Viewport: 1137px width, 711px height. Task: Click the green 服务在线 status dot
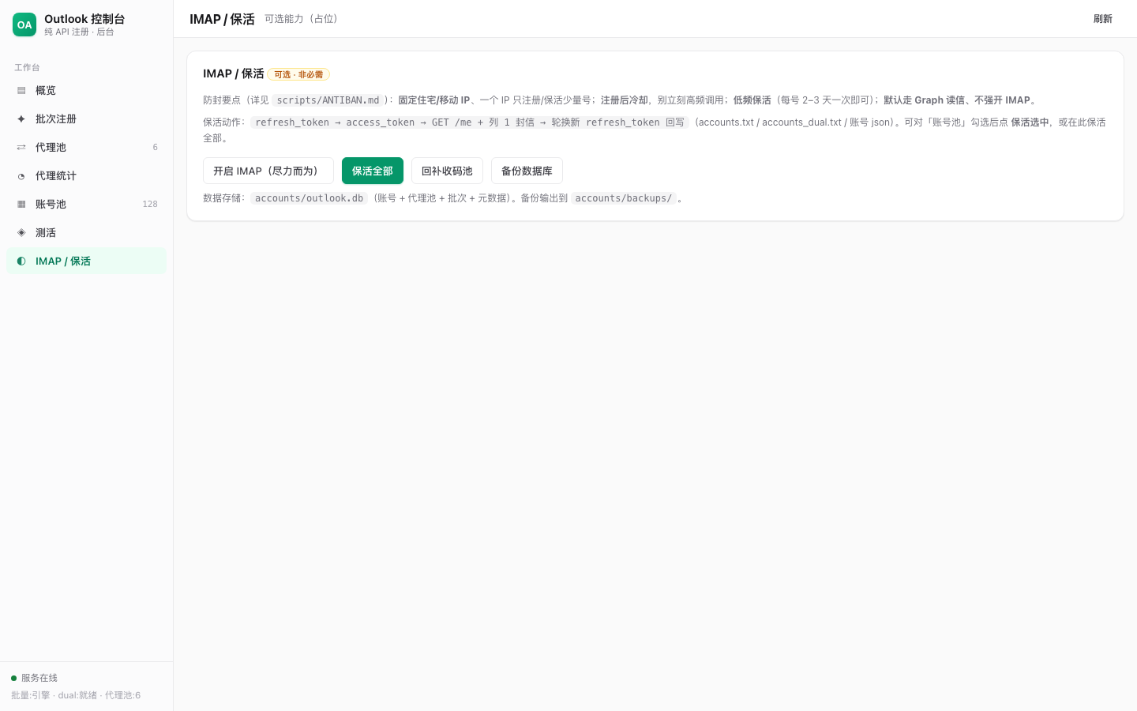pyautogui.click(x=13, y=678)
